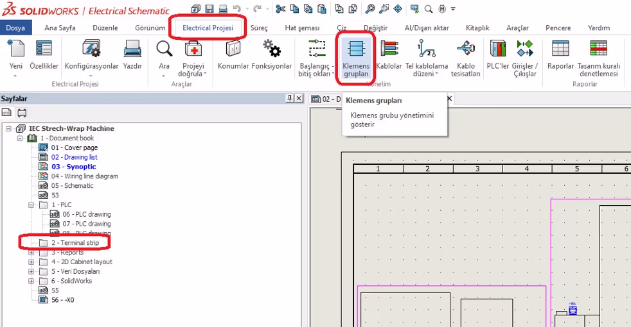Select the 2 - Terminal strip folder
Image resolution: width=631 pixels, height=327 pixels.
tap(75, 242)
